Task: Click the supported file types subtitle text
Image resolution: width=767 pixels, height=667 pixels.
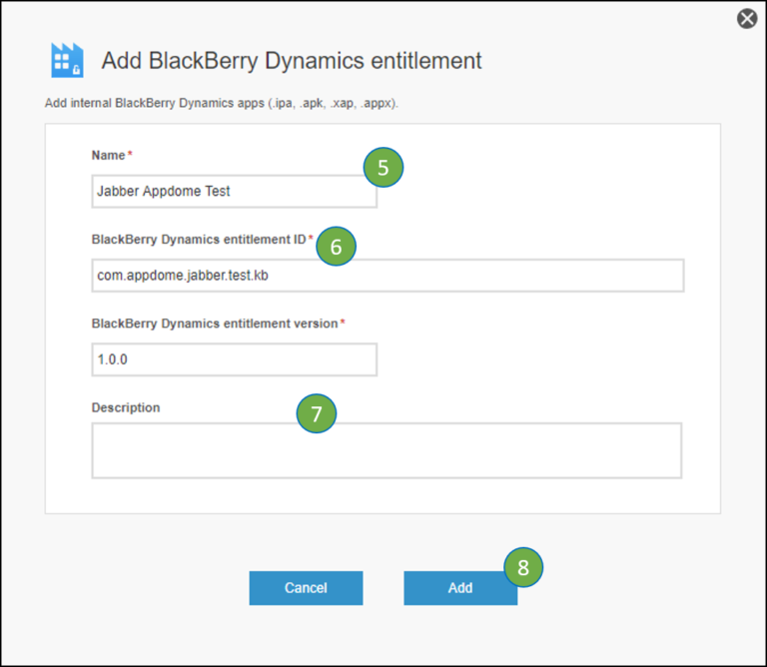Action: (223, 103)
